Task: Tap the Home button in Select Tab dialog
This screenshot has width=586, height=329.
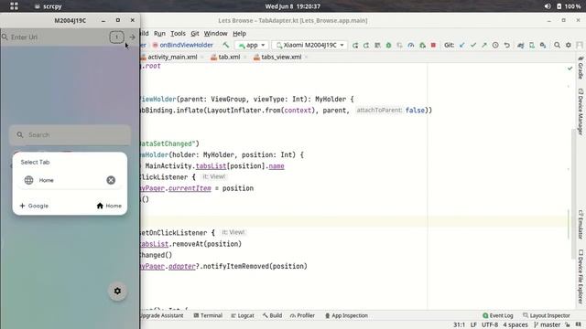Action: click(x=109, y=206)
